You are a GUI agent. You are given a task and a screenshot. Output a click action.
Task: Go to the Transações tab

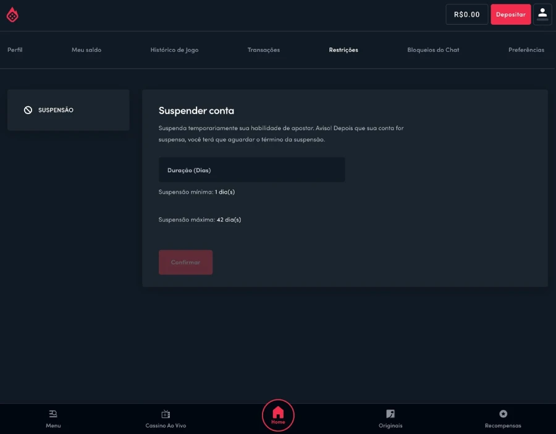tap(263, 50)
